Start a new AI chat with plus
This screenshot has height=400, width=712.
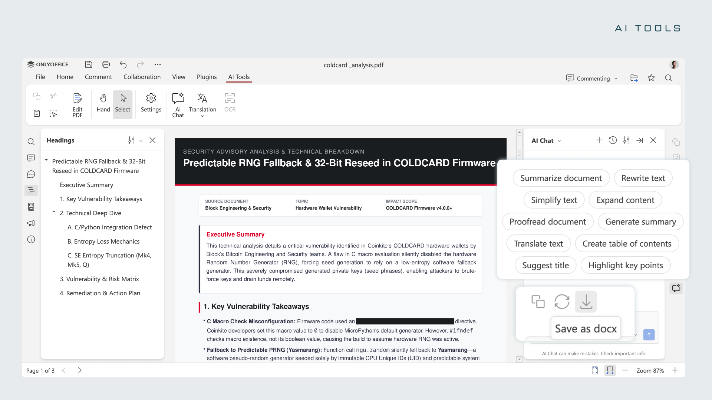599,140
